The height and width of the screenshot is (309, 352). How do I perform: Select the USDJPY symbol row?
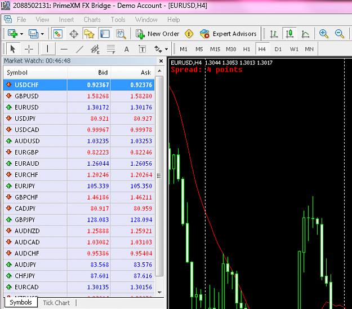[x=79, y=118]
